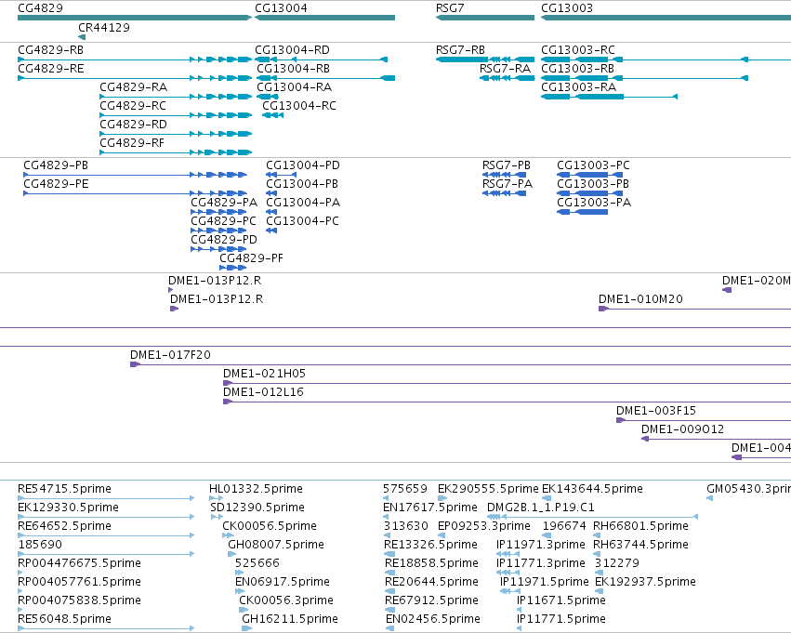The image size is (791, 633).
Task: Select the EK192937.5prime EST label
Action: [x=645, y=583]
